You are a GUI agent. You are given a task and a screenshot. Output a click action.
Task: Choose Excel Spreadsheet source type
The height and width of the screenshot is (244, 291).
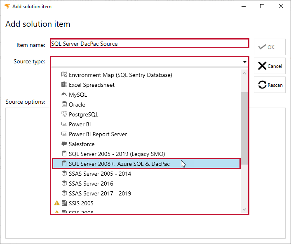tap(146, 85)
